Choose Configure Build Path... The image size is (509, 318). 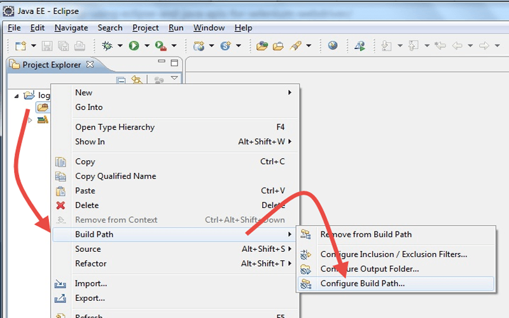pos(396,284)
